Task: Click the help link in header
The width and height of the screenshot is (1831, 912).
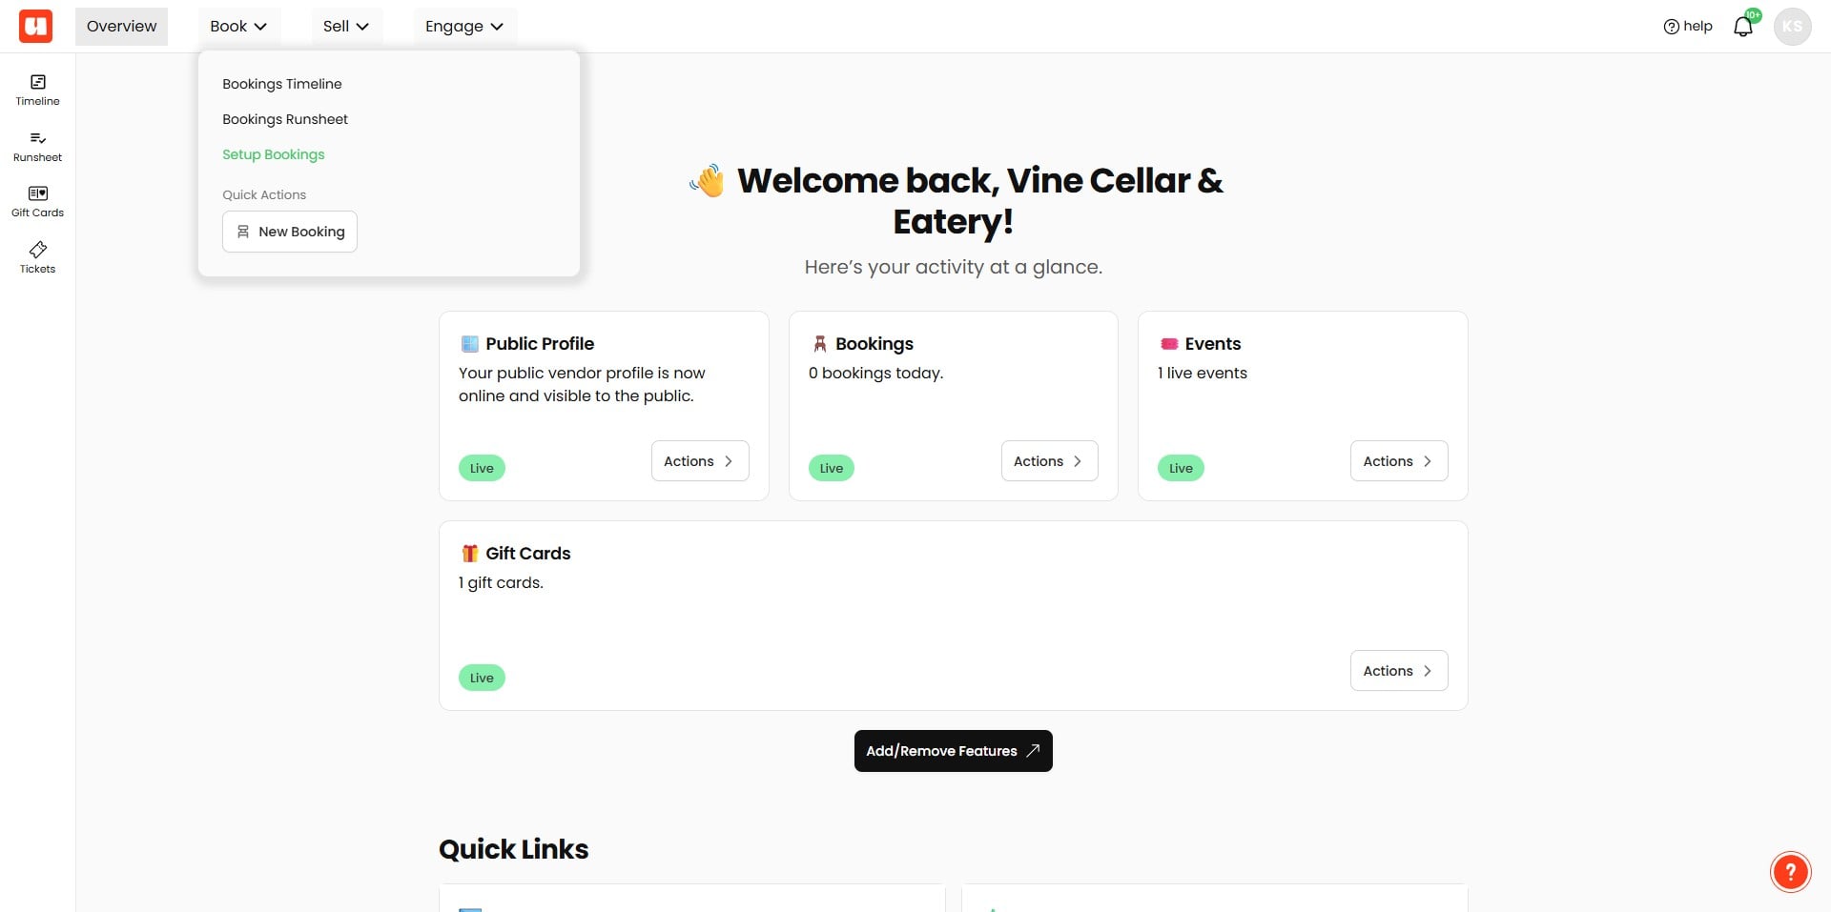Action: pyautogui.click(x=1687, y=26)
